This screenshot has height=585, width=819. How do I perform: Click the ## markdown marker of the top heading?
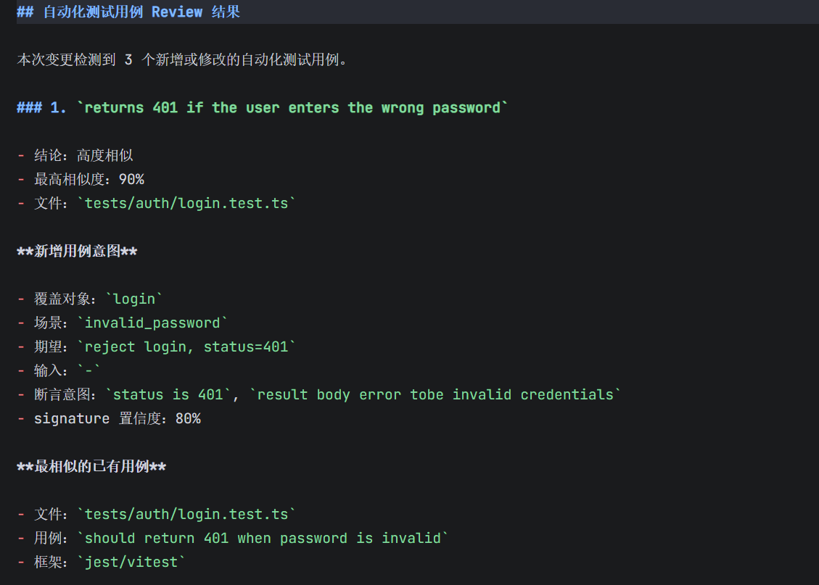25,12
